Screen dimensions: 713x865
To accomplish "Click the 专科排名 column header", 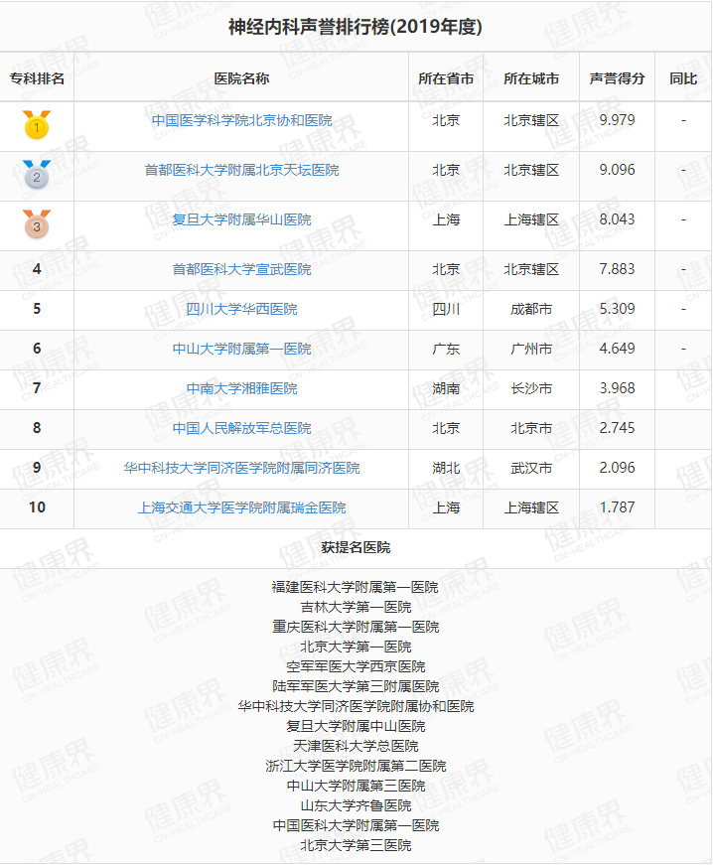I will [37, 78].
